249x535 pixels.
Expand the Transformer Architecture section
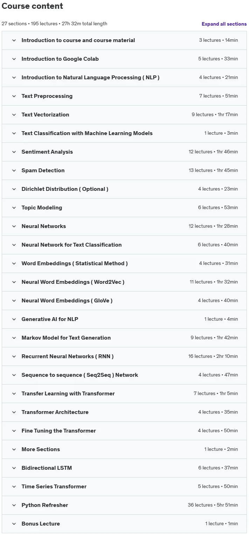tap(124, 412)
